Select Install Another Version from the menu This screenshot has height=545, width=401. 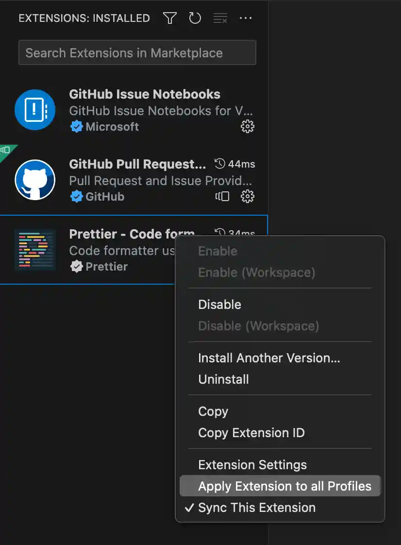point(269,358)
